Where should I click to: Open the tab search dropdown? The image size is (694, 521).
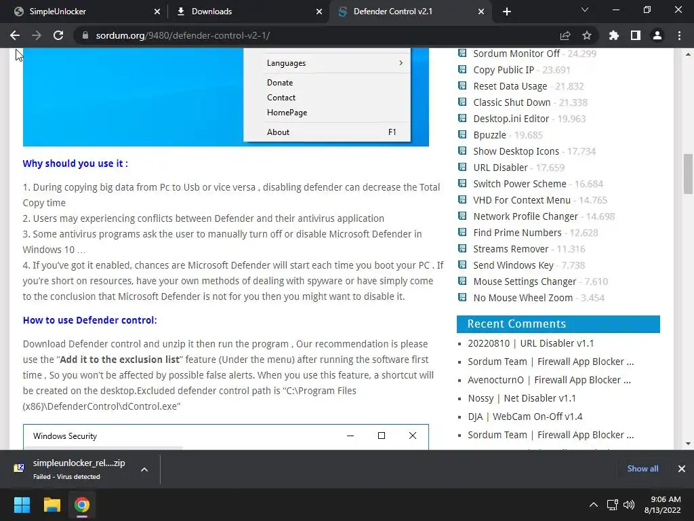point(585,9)
